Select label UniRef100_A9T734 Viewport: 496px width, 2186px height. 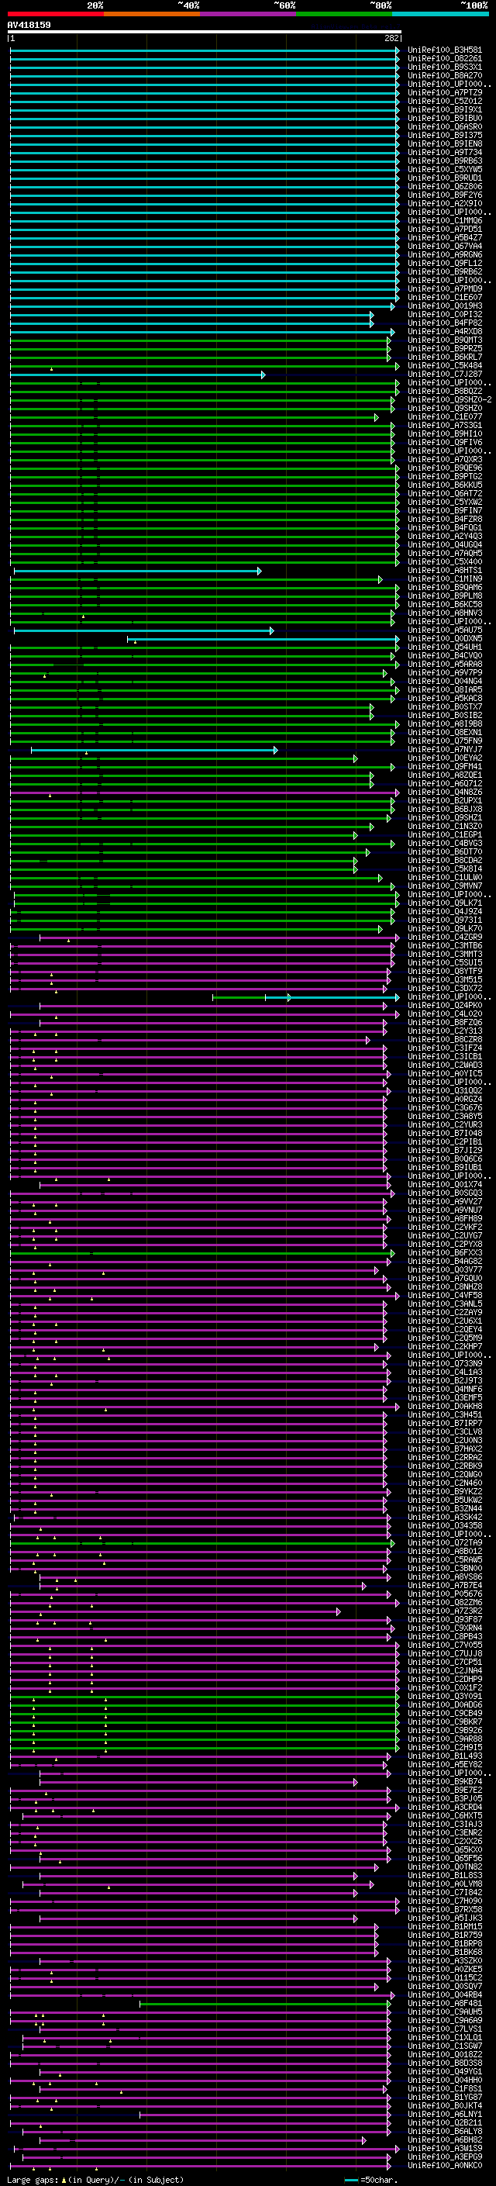[445, 152]
